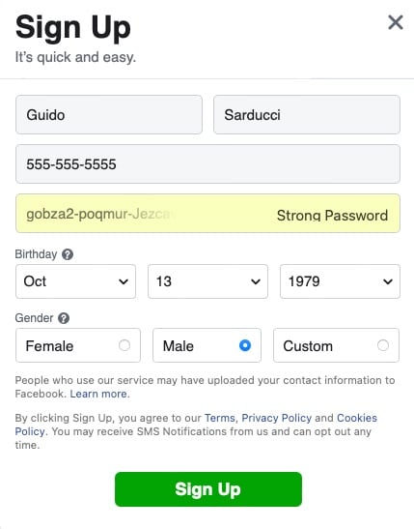Viewport: 414px width, 529px height.
Task: Click the Strong Password label in password field
Action: click(x=332, y=216)
